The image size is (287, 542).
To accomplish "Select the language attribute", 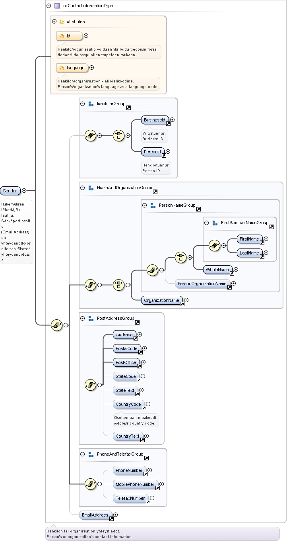I will [73, 68].
